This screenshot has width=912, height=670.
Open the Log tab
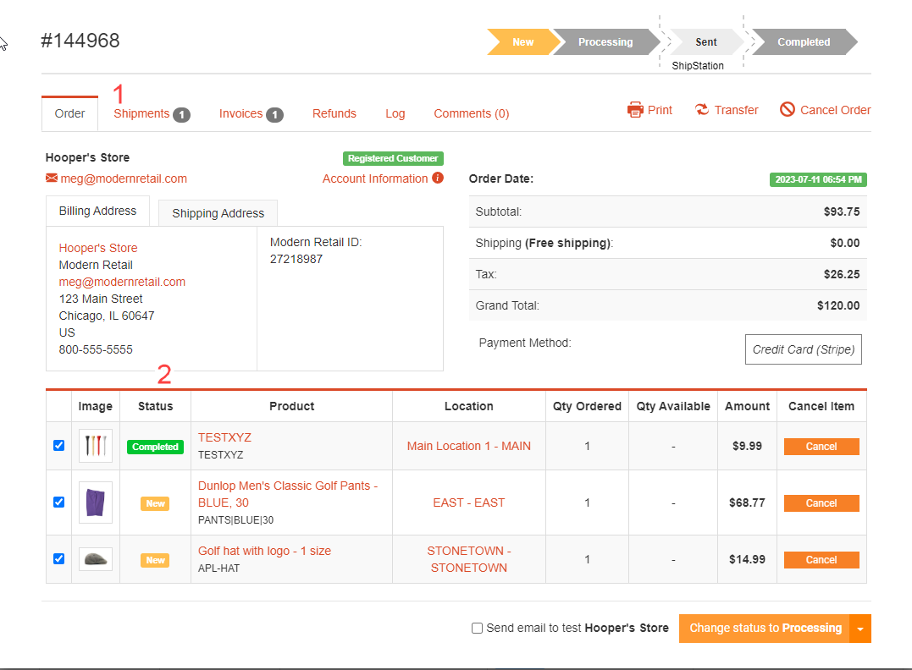pos(395,114)
